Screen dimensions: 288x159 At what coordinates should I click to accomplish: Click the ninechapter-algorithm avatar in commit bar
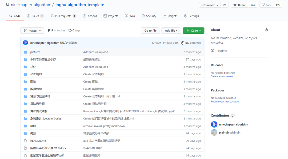(25, 42)
